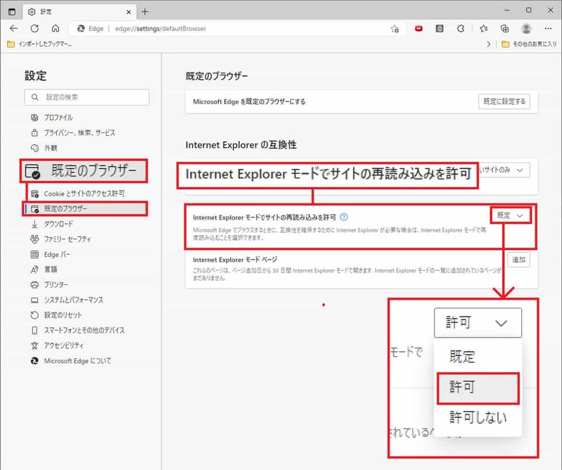Open the profile avatar menu
Viewport: 562px width, 470px height.
point(526,28)
